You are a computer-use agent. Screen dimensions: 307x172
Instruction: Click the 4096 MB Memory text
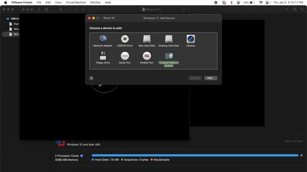click(x=67, y=160)
